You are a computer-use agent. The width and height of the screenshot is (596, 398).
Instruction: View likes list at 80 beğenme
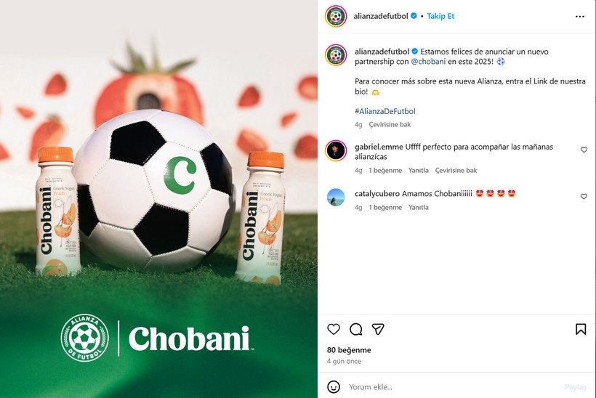click(x=349, y=350)
